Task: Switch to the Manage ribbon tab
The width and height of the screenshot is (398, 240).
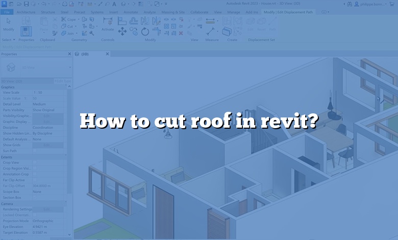Action: [x=234, y=12]
